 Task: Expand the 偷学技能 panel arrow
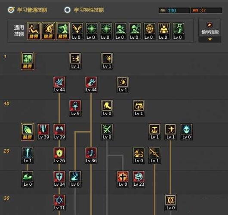(210, 40)
